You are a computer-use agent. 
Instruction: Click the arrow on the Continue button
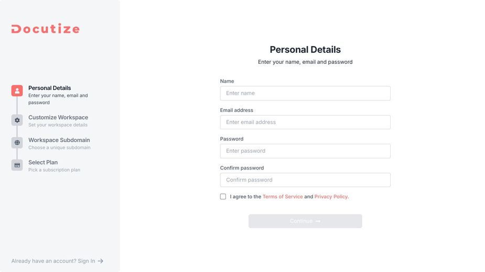click(x=318, y=221)
